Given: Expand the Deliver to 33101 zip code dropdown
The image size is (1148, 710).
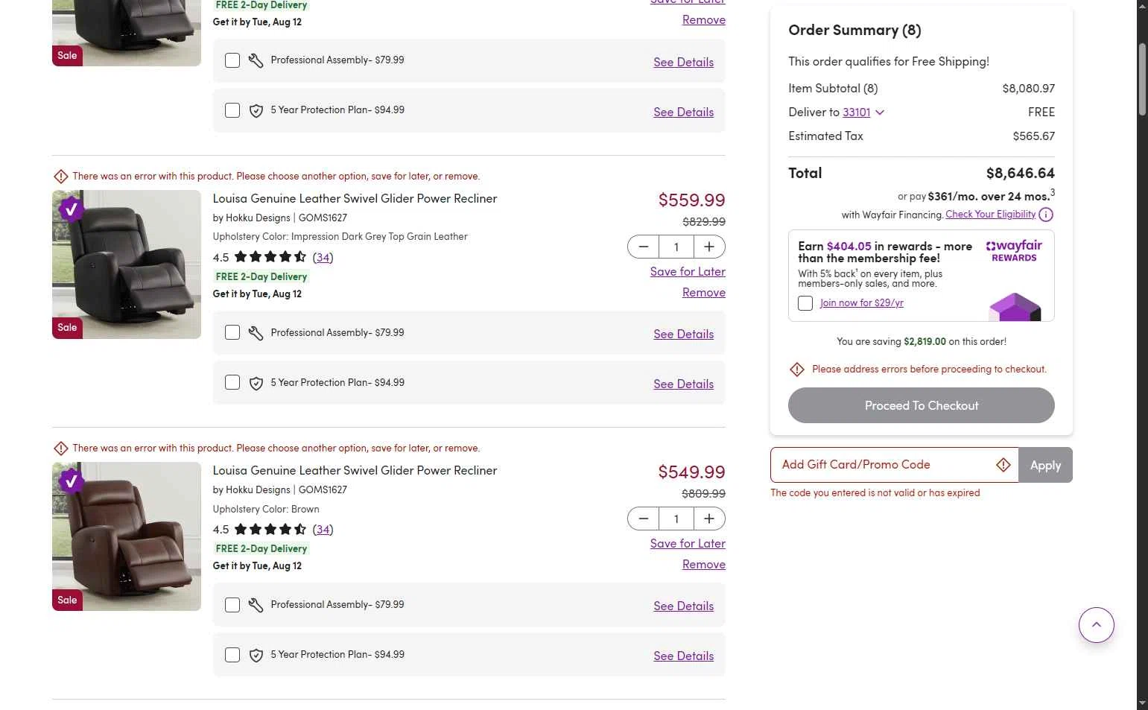Looking at the screenshot, I should point(880,112).
